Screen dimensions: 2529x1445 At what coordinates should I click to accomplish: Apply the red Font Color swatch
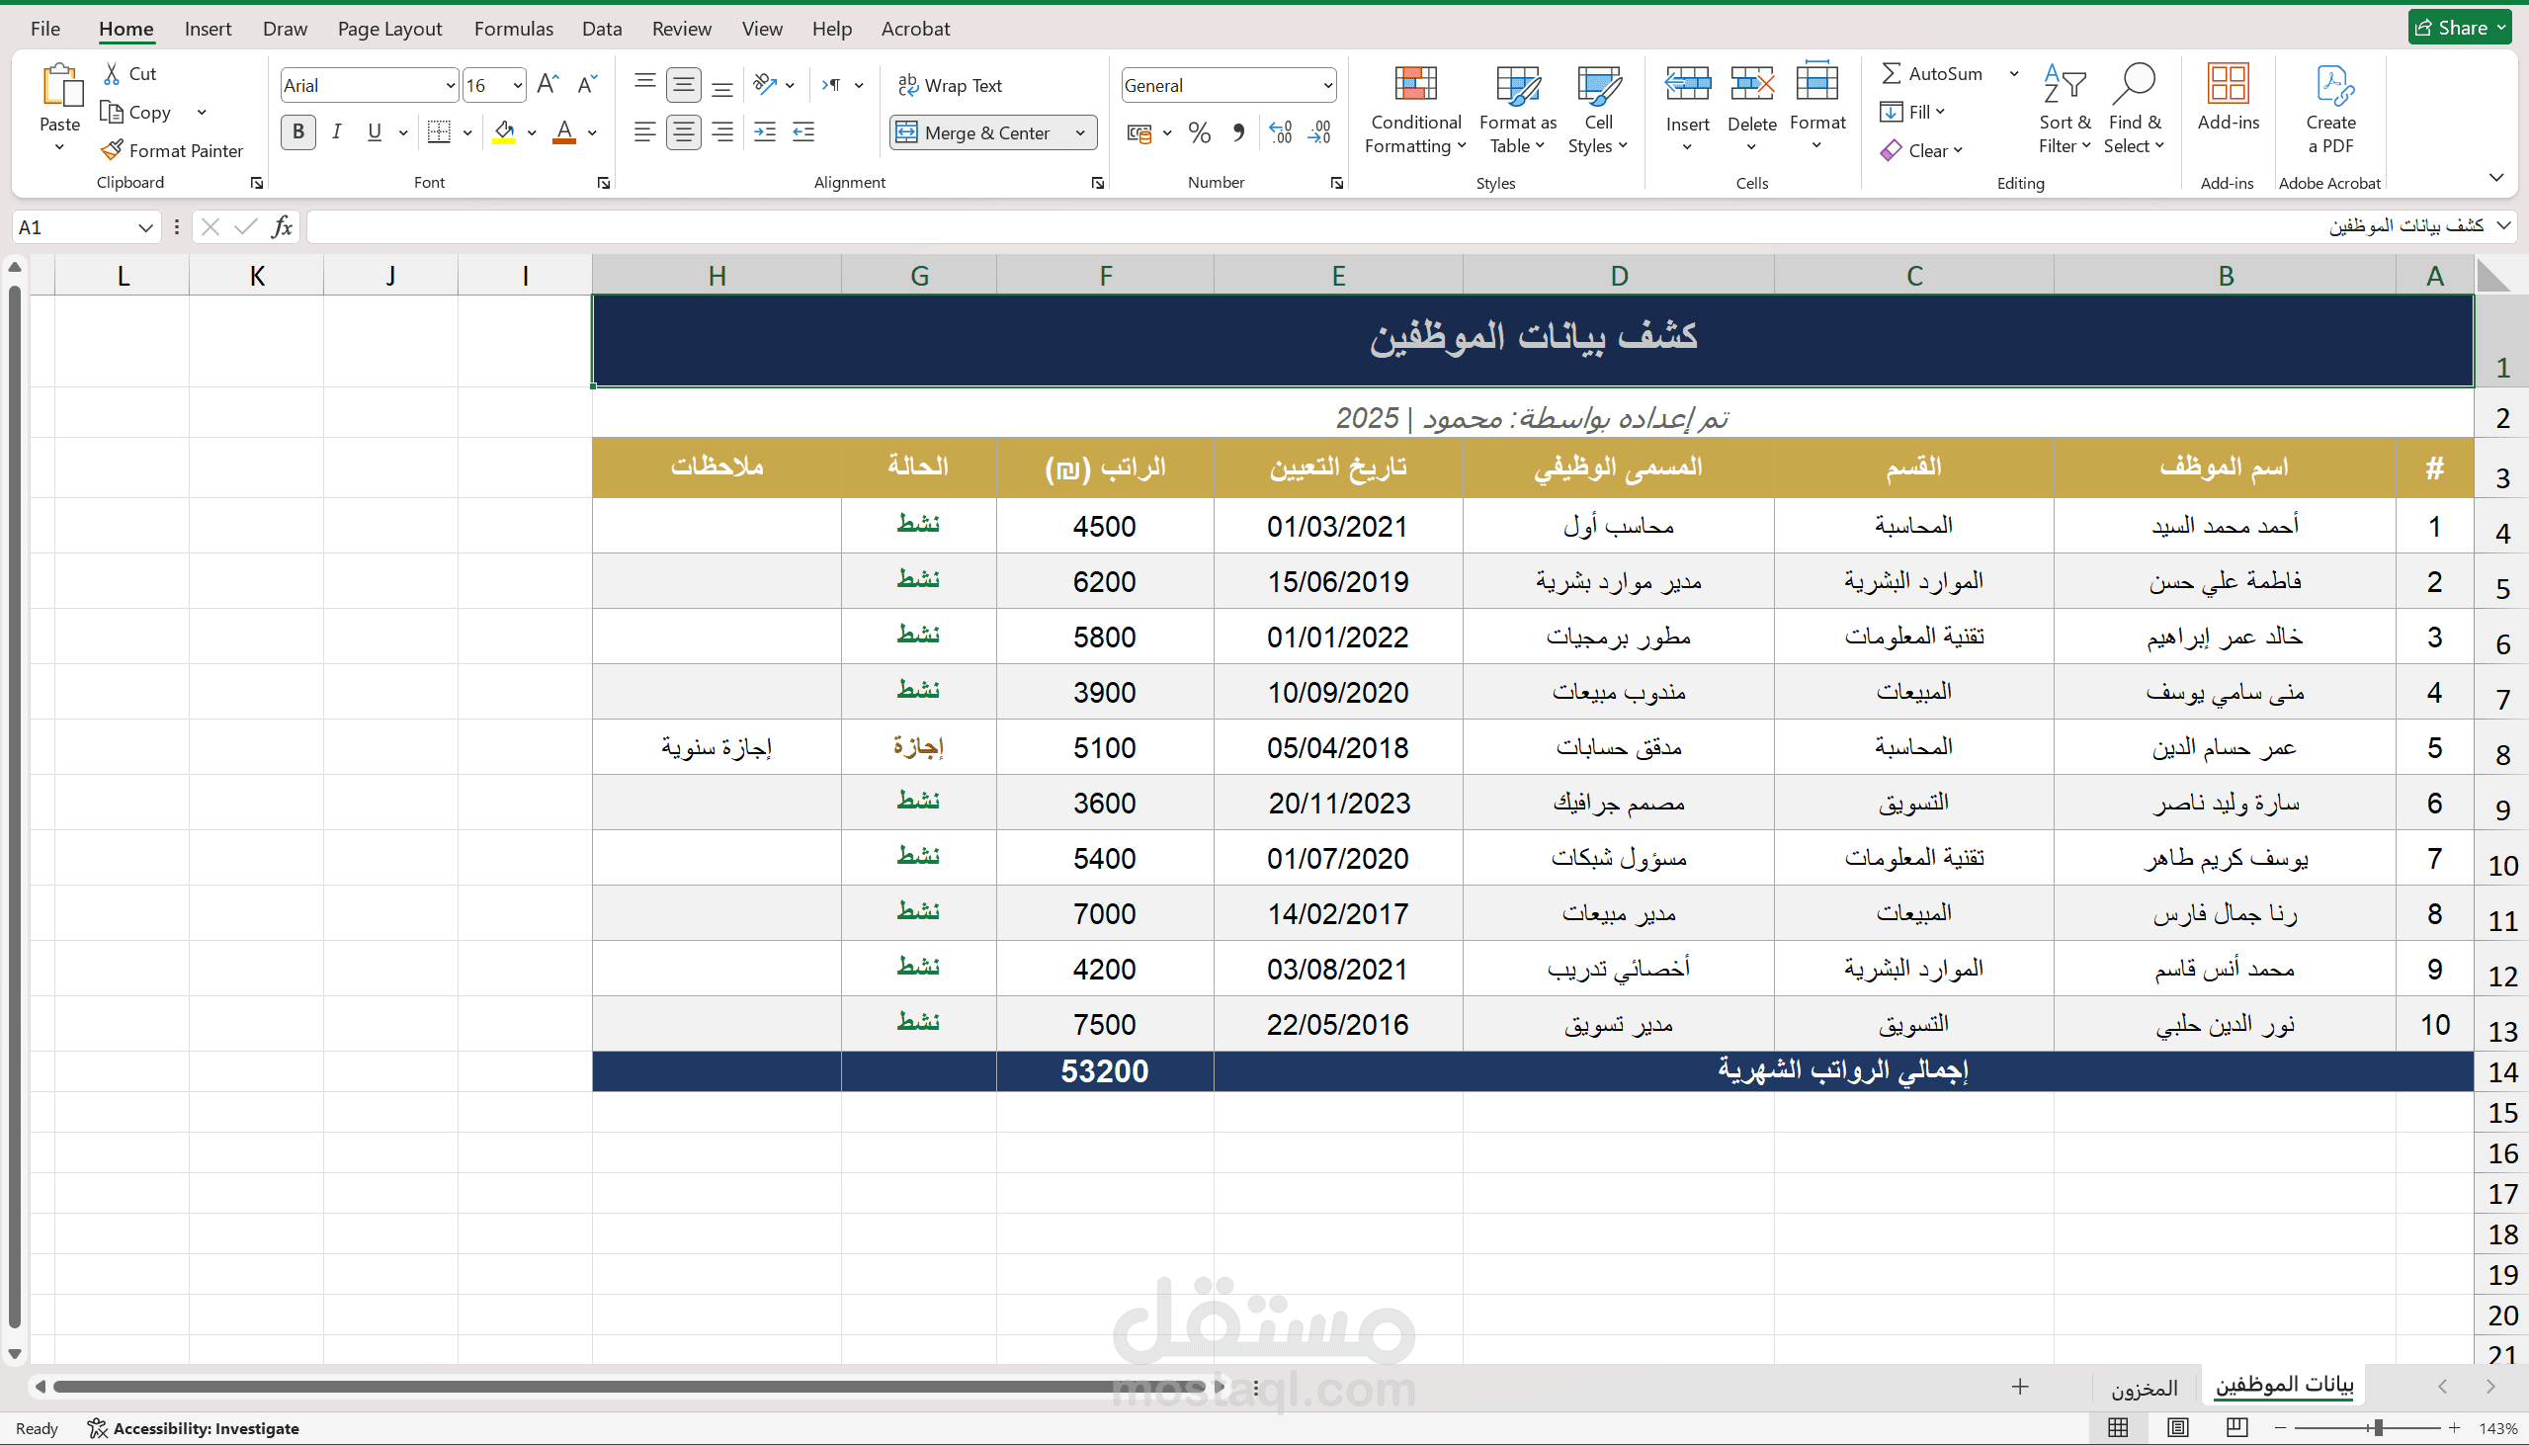coord(564,132)
